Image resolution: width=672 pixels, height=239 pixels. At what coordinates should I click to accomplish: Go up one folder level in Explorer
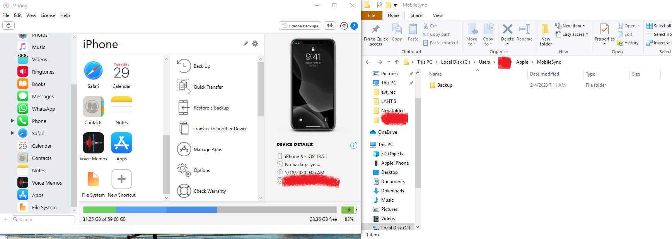pyautogui.click(x=397, y=62)
